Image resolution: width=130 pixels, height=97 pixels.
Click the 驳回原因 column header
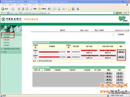click(47, 70)
